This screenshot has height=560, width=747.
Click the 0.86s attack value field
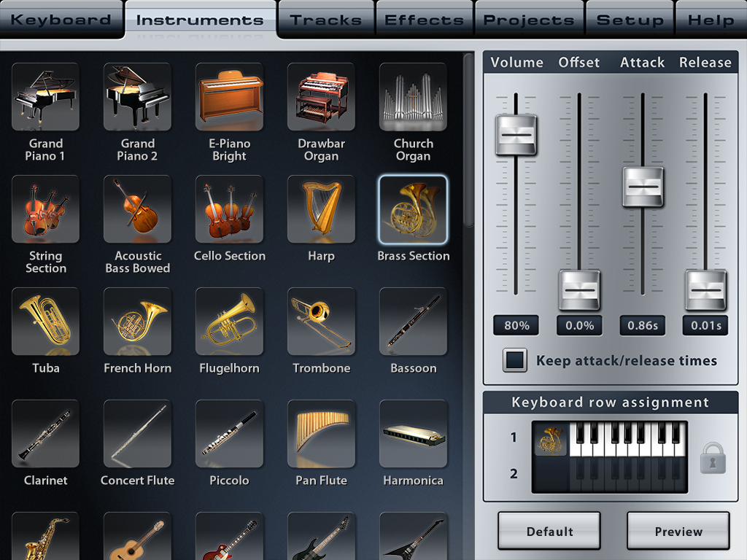[x=643, y=326]
